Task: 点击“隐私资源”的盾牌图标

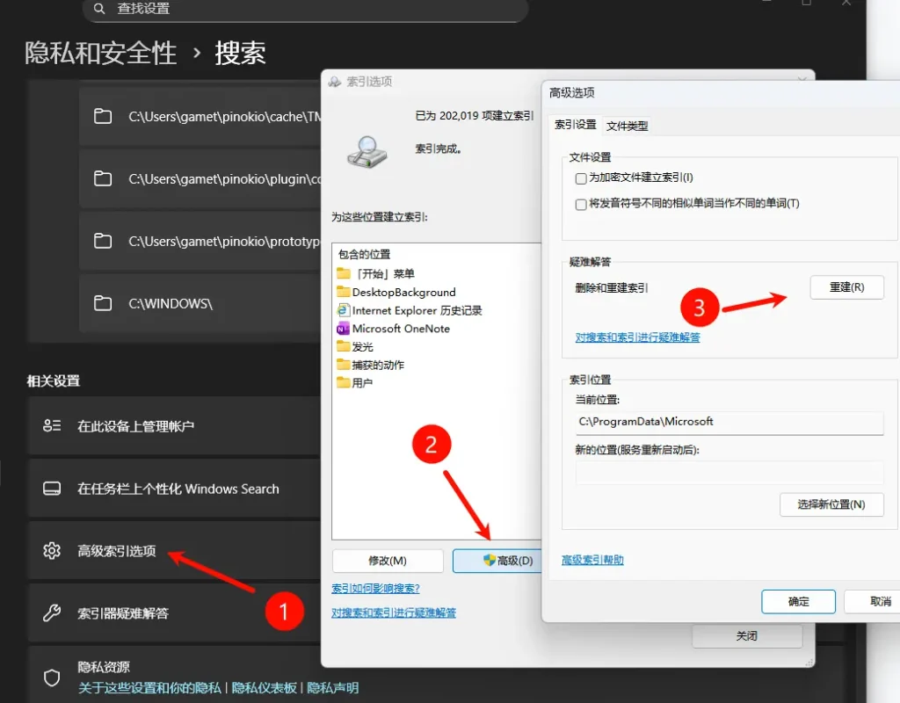Action: [52, 677]
